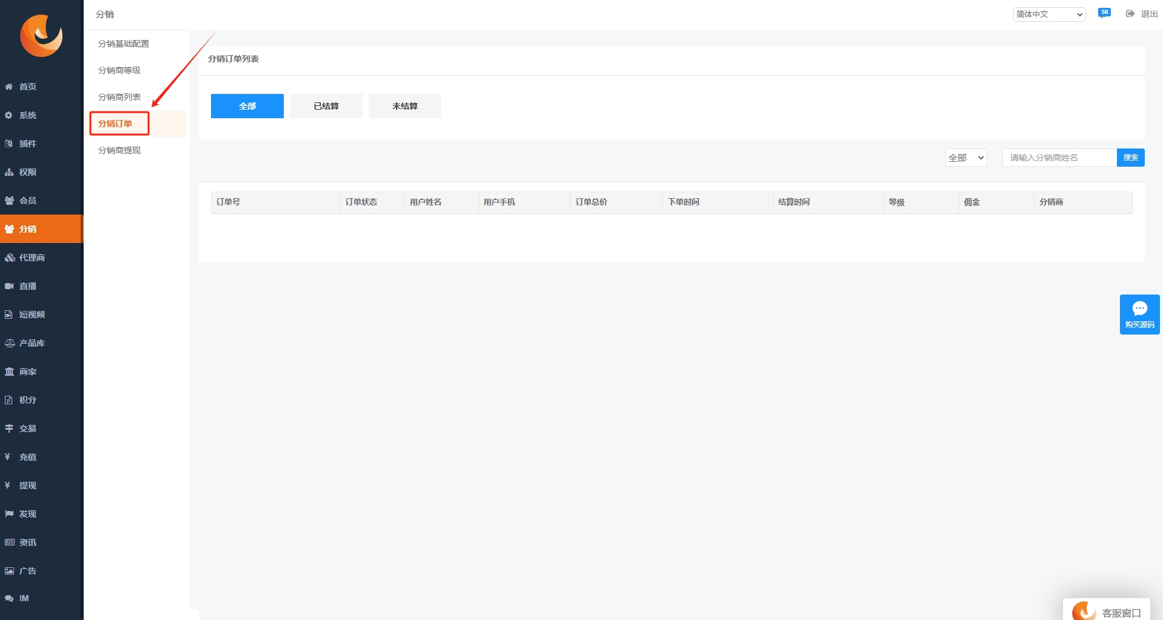
Task: Open 分销商等级 submenu item
Action: (x=119, y=70)
